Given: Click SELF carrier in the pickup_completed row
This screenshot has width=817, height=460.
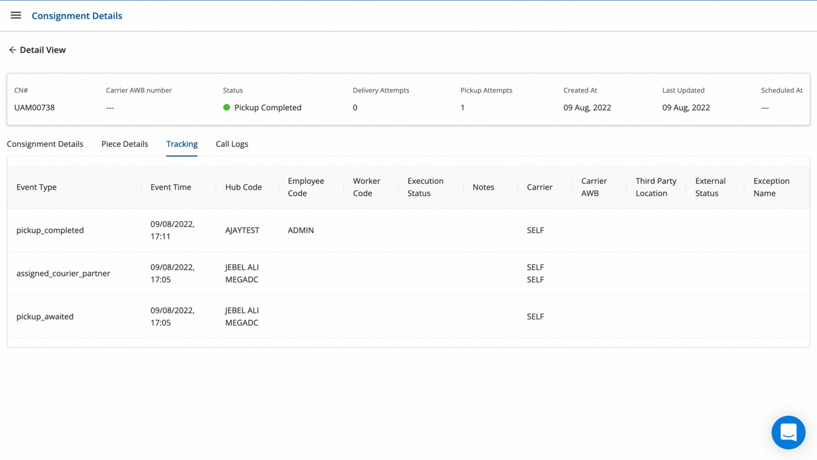Looking at the screenshot, I should point(536,230).
